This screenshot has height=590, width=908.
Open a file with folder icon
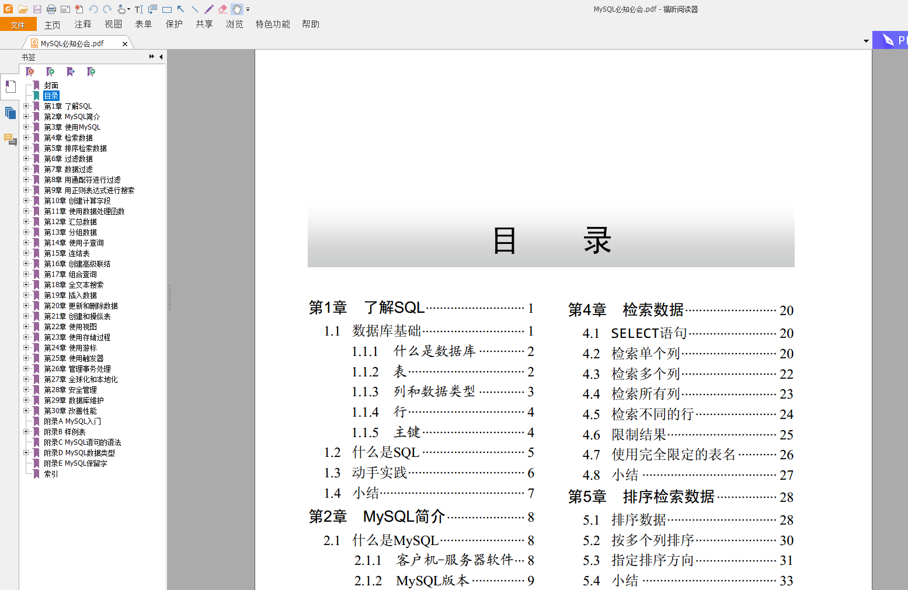[x=23, y=9]
